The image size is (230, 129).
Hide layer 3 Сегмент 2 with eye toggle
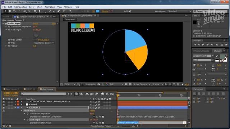[x=4, y=107]
